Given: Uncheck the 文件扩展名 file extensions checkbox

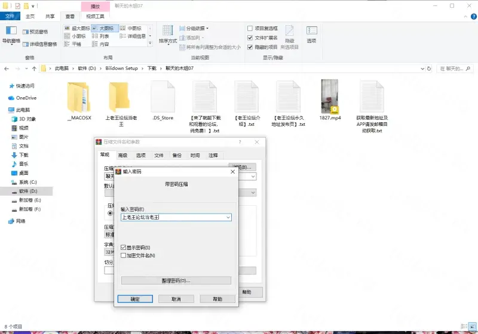Looking at the screenshot, I should tap(250, 38).
